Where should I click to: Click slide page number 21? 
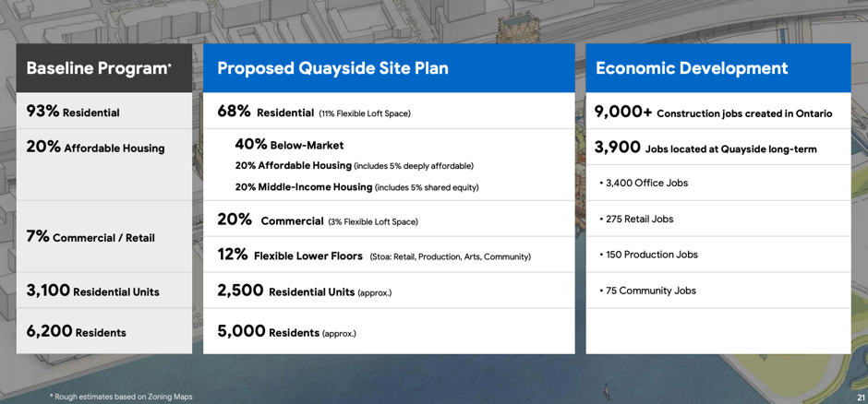[861, 398]
